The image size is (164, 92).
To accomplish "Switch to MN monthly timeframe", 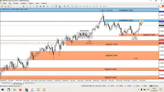I will coord(104,6).
